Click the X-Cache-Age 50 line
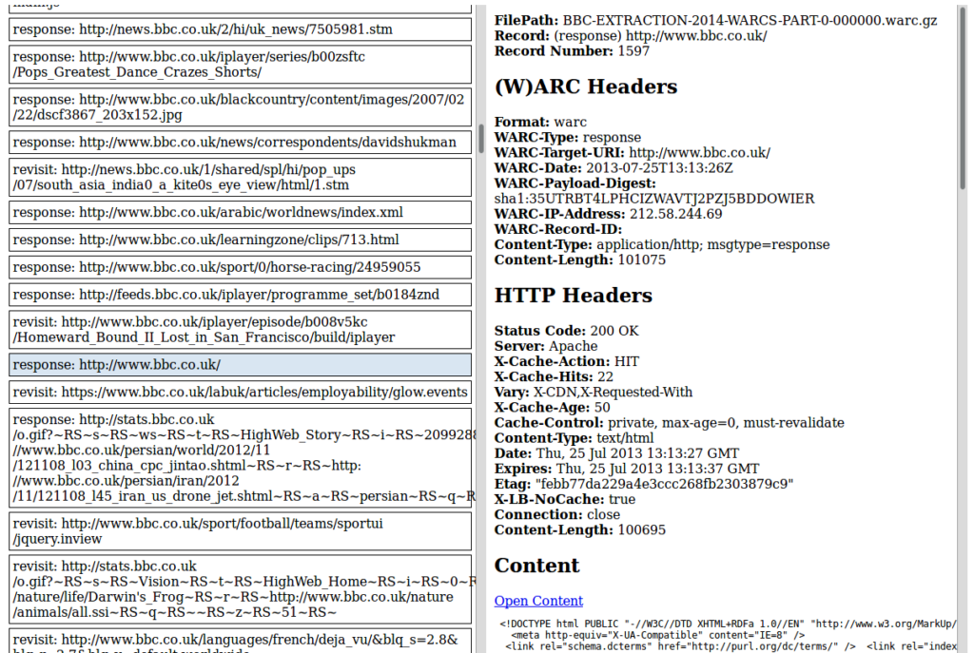974x653 pixels. tap(553, 407)
